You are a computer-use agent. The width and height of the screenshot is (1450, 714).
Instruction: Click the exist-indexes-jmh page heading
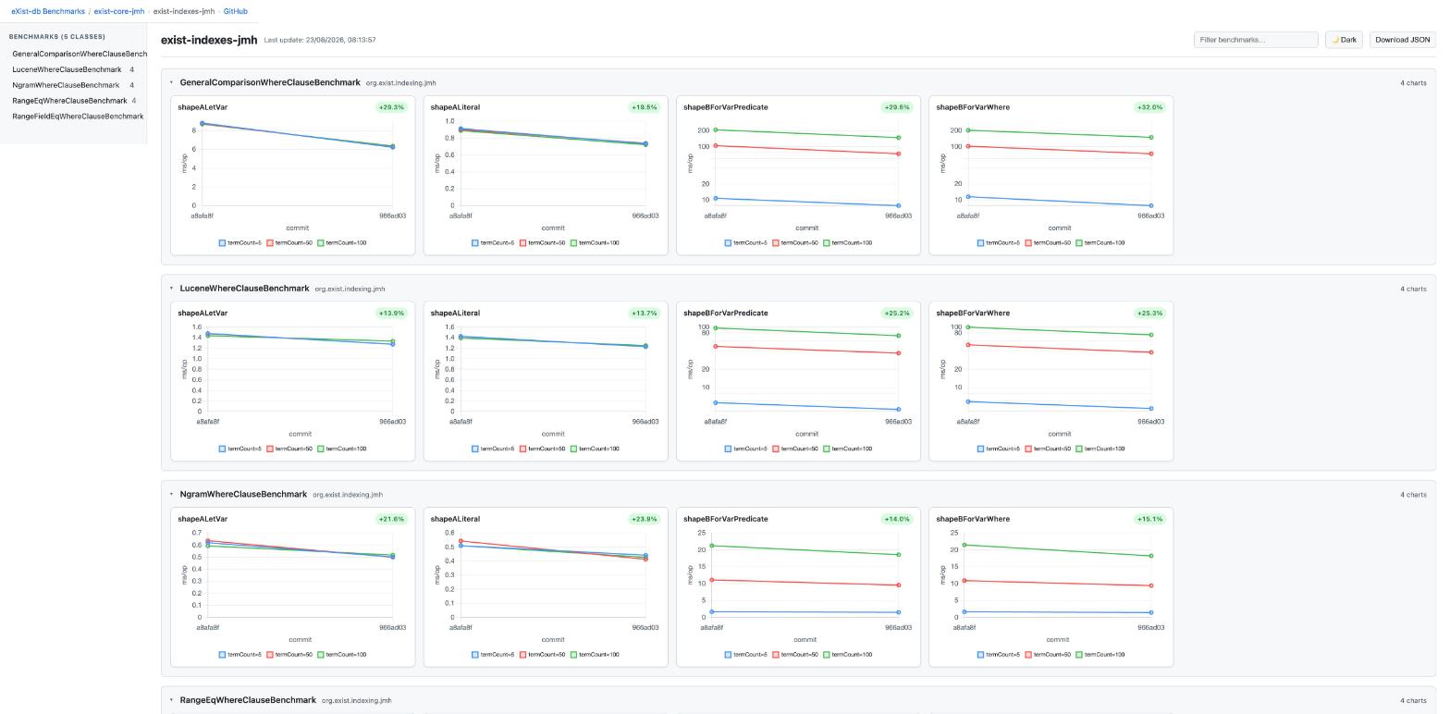[x=209, y=40]
